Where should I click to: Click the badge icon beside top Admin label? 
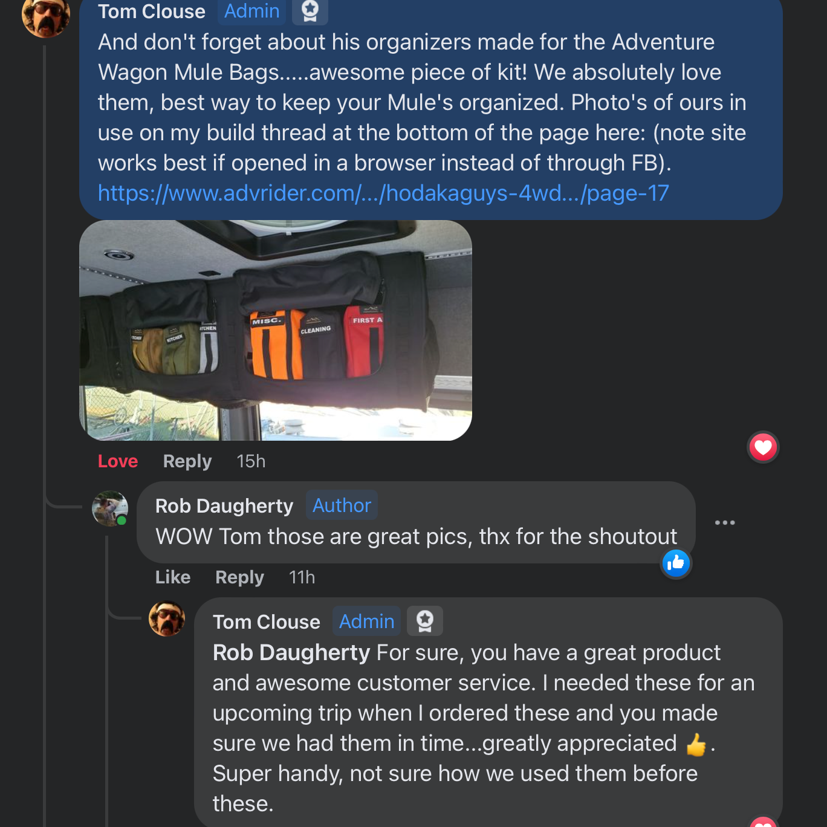310,11
